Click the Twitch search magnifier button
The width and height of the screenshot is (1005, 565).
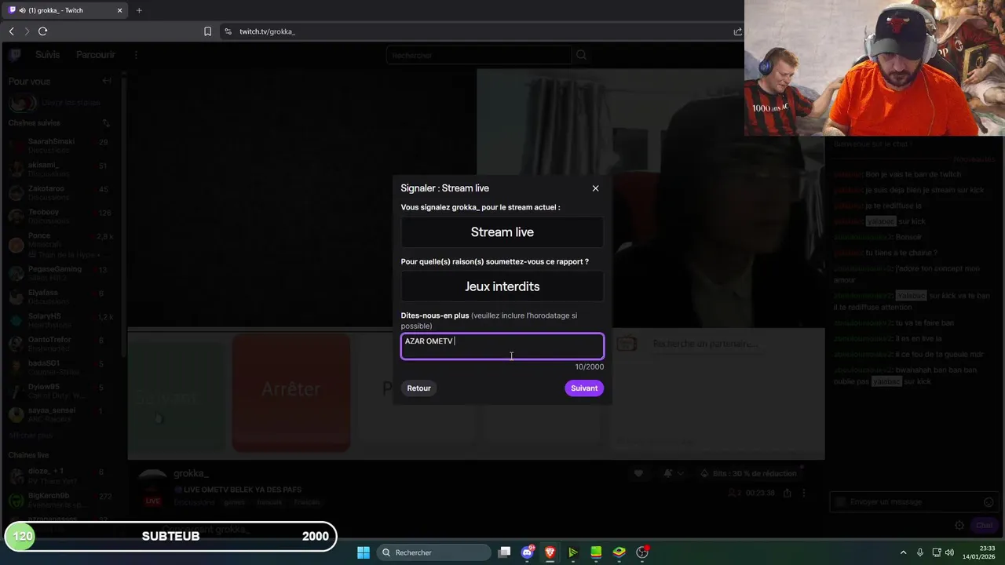581,55
